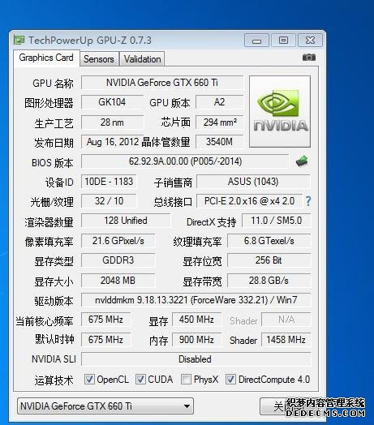Click the NVIDIA logo image
Screen dimensions: 374x425
(280, 112)
